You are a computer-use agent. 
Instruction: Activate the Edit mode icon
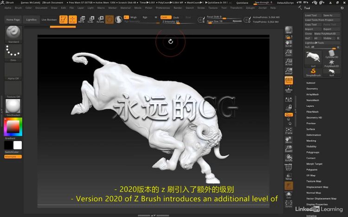click(63, 19)
